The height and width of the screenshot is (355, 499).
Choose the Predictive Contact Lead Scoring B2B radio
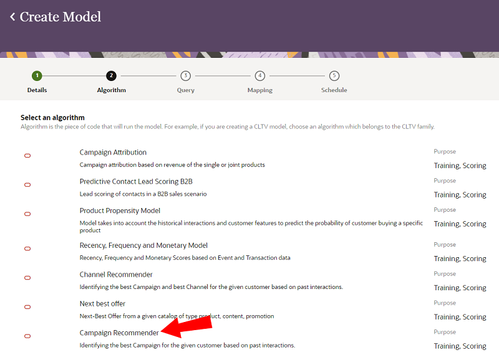[27, 185]
